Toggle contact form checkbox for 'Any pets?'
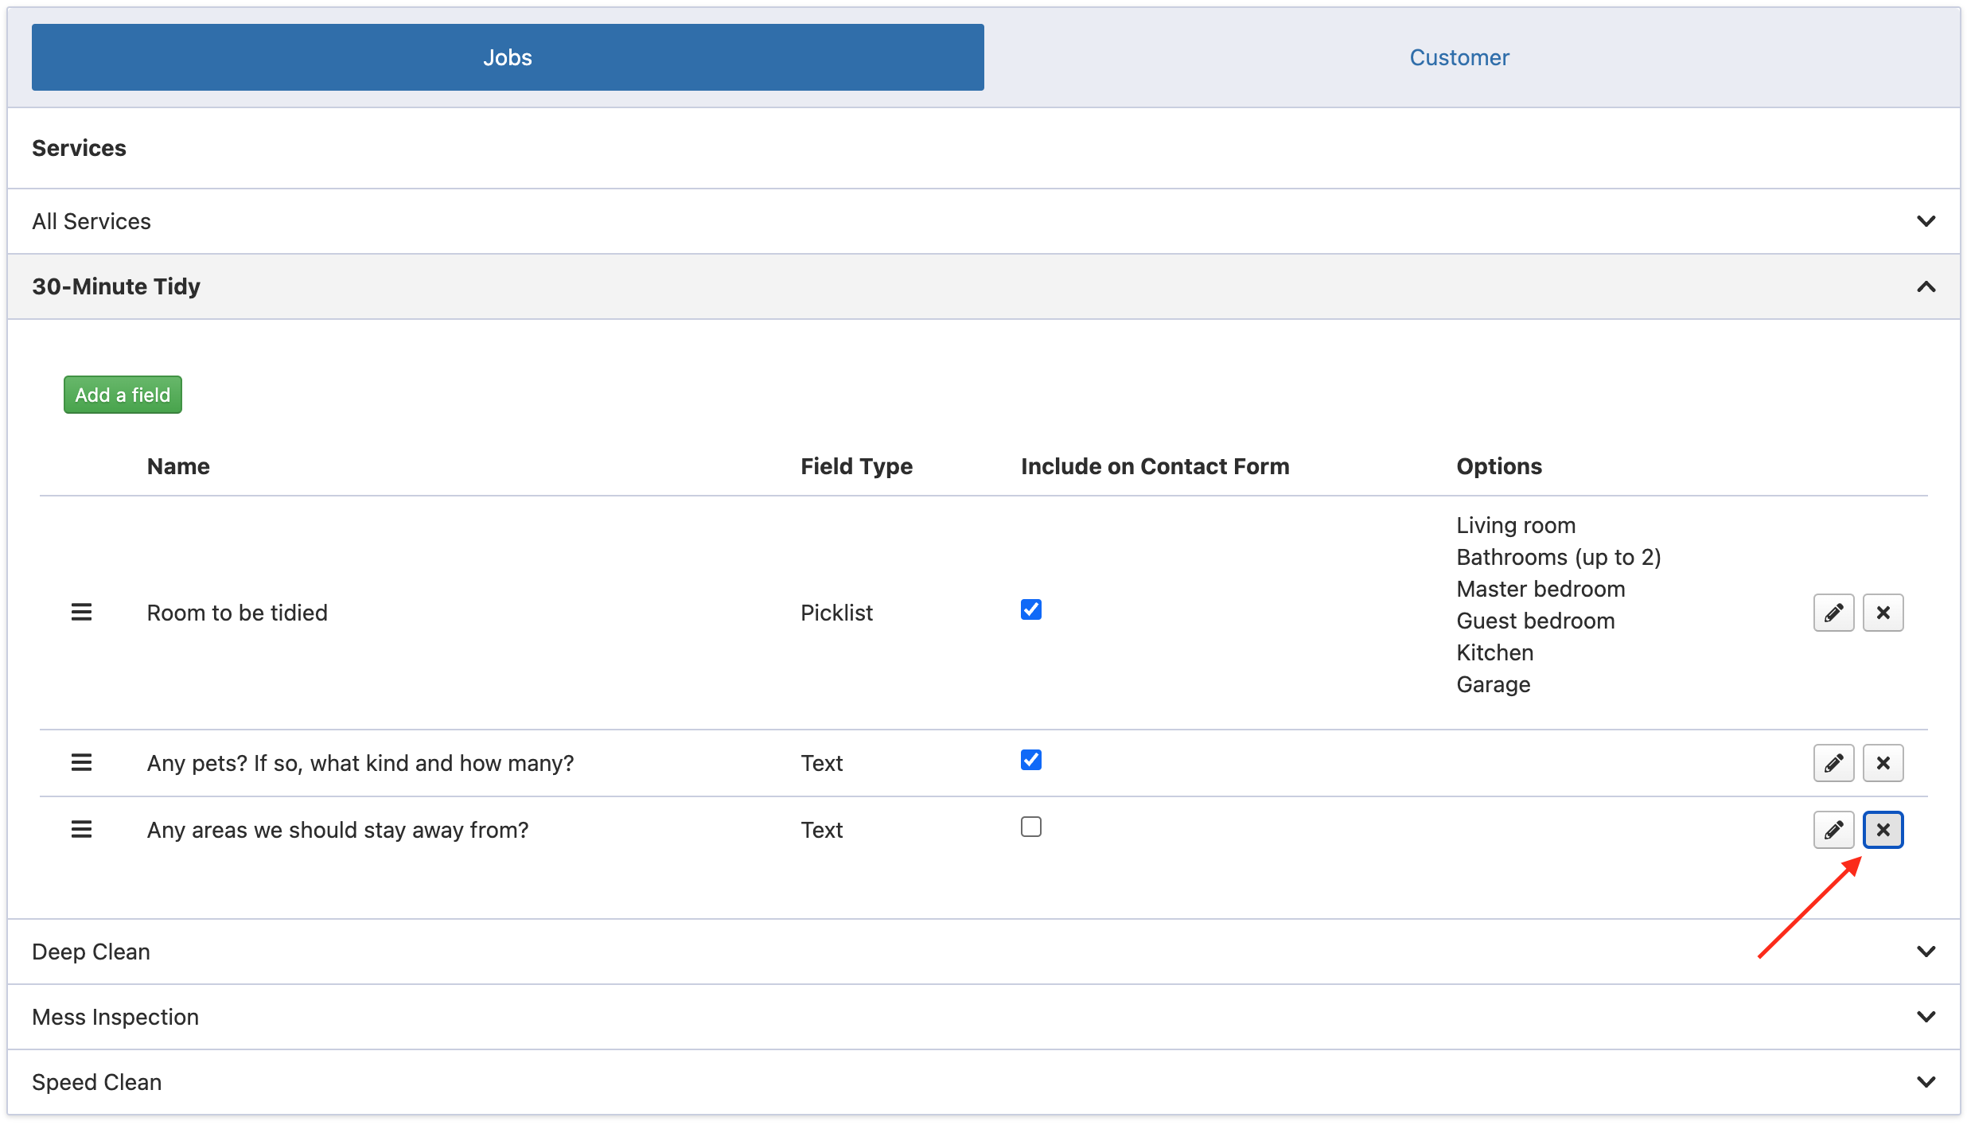Viewport: 1967px width, 1125px height. (x=1030, y=760)
